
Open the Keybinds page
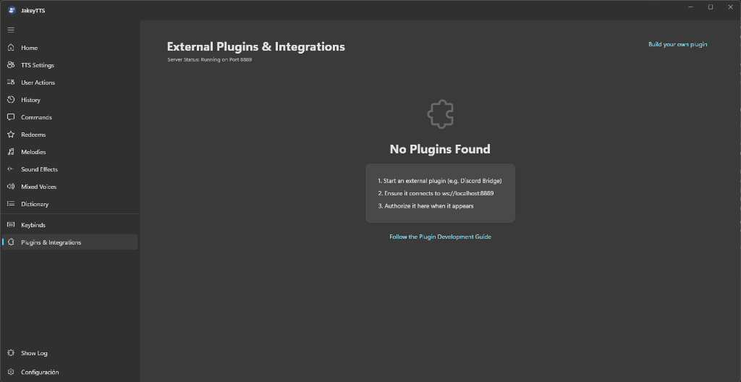point(70,225)
